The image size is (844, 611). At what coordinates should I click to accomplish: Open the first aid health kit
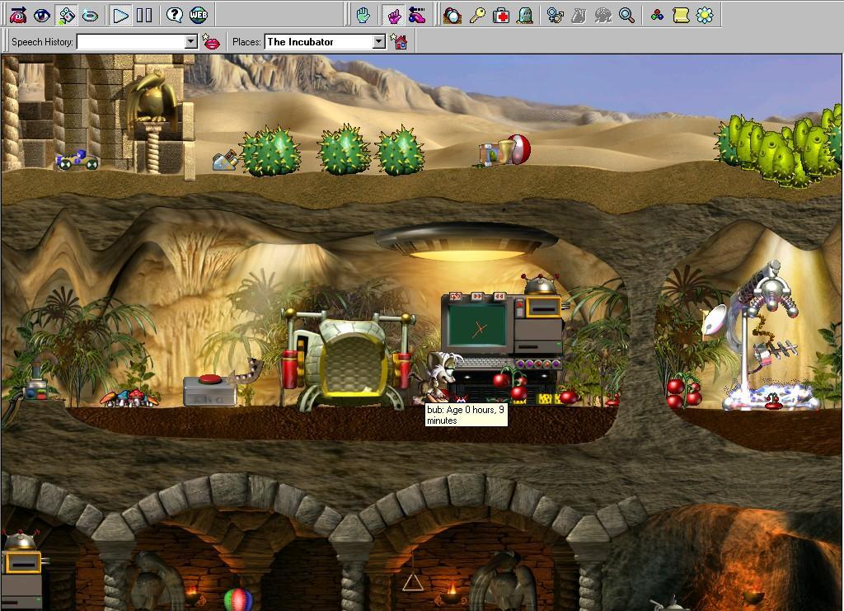pyautogui.click(x=501, y=15)
